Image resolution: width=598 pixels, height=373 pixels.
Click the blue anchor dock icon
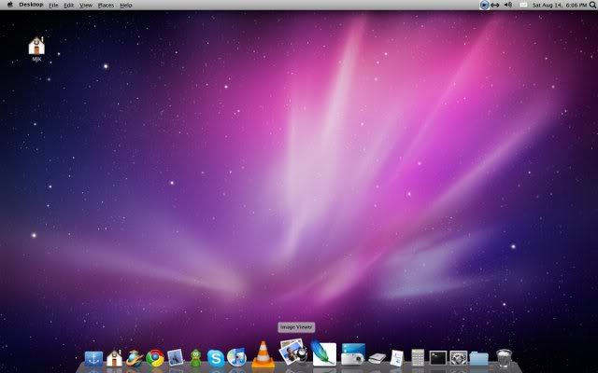click(x=93, y=357)
